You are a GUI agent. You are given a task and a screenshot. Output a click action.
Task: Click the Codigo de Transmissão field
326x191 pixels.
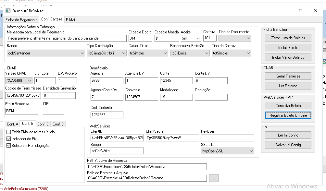(23, 95)
